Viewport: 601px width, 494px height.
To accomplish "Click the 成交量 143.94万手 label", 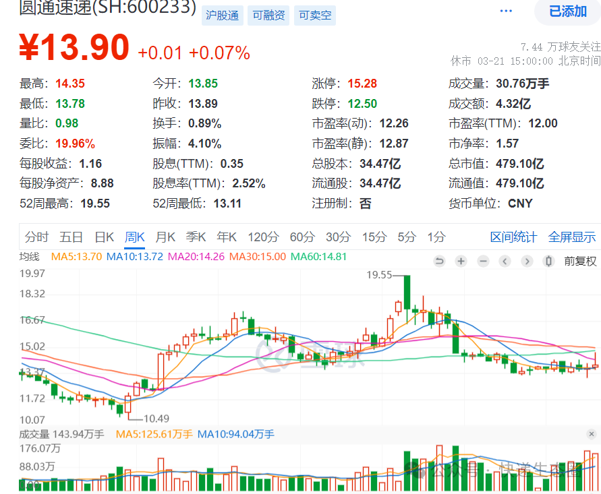I will click(x=61, y=434).
